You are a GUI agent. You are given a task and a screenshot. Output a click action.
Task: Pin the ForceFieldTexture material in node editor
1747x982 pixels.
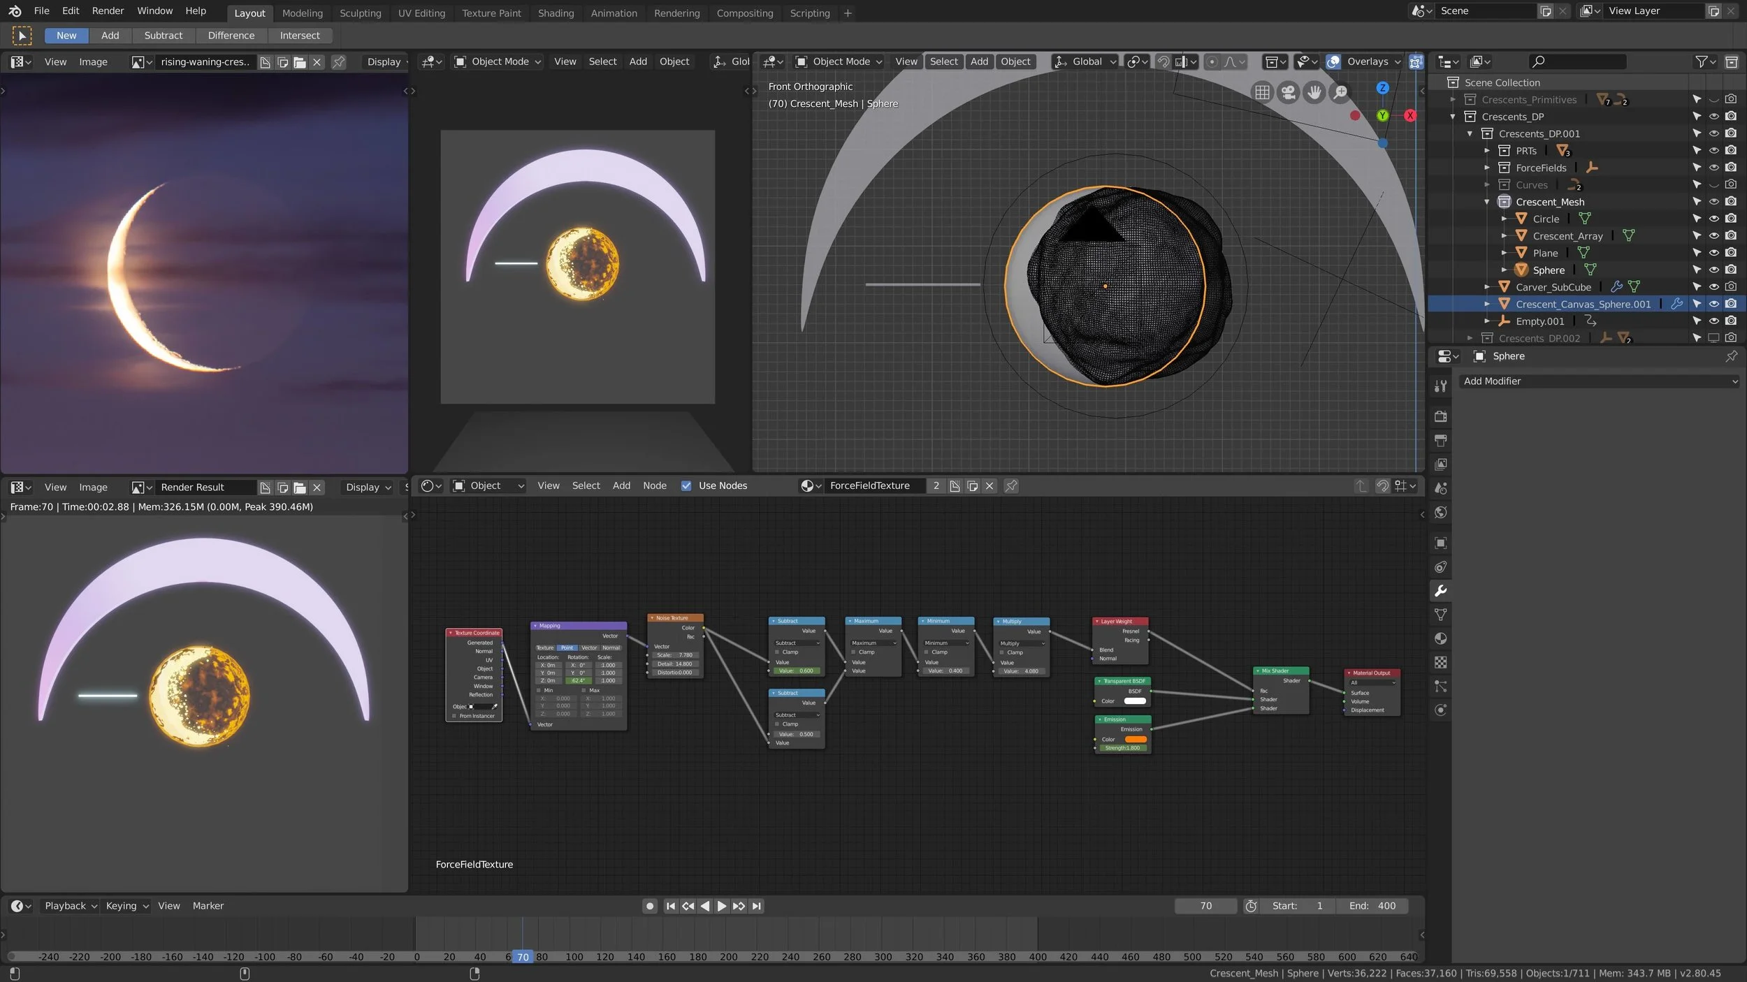1011,486
